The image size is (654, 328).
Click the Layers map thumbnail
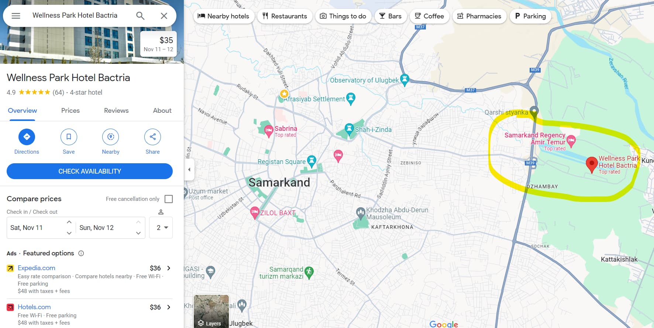pyautogui.click(x=211, y=311)
